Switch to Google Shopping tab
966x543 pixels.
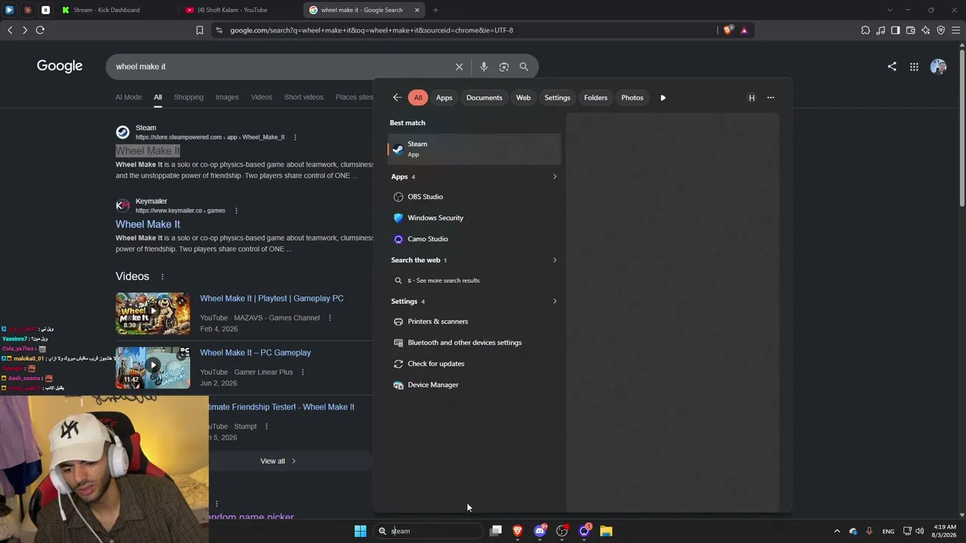(189, 97)
